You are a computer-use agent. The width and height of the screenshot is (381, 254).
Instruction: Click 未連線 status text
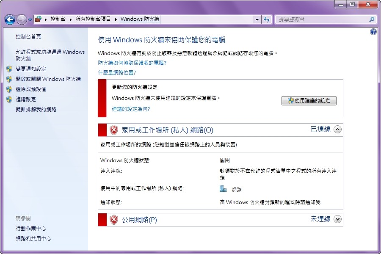tap(320, 219)
